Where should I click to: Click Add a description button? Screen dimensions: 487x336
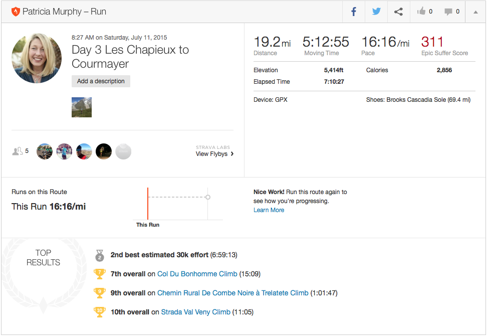coord(101,81)
